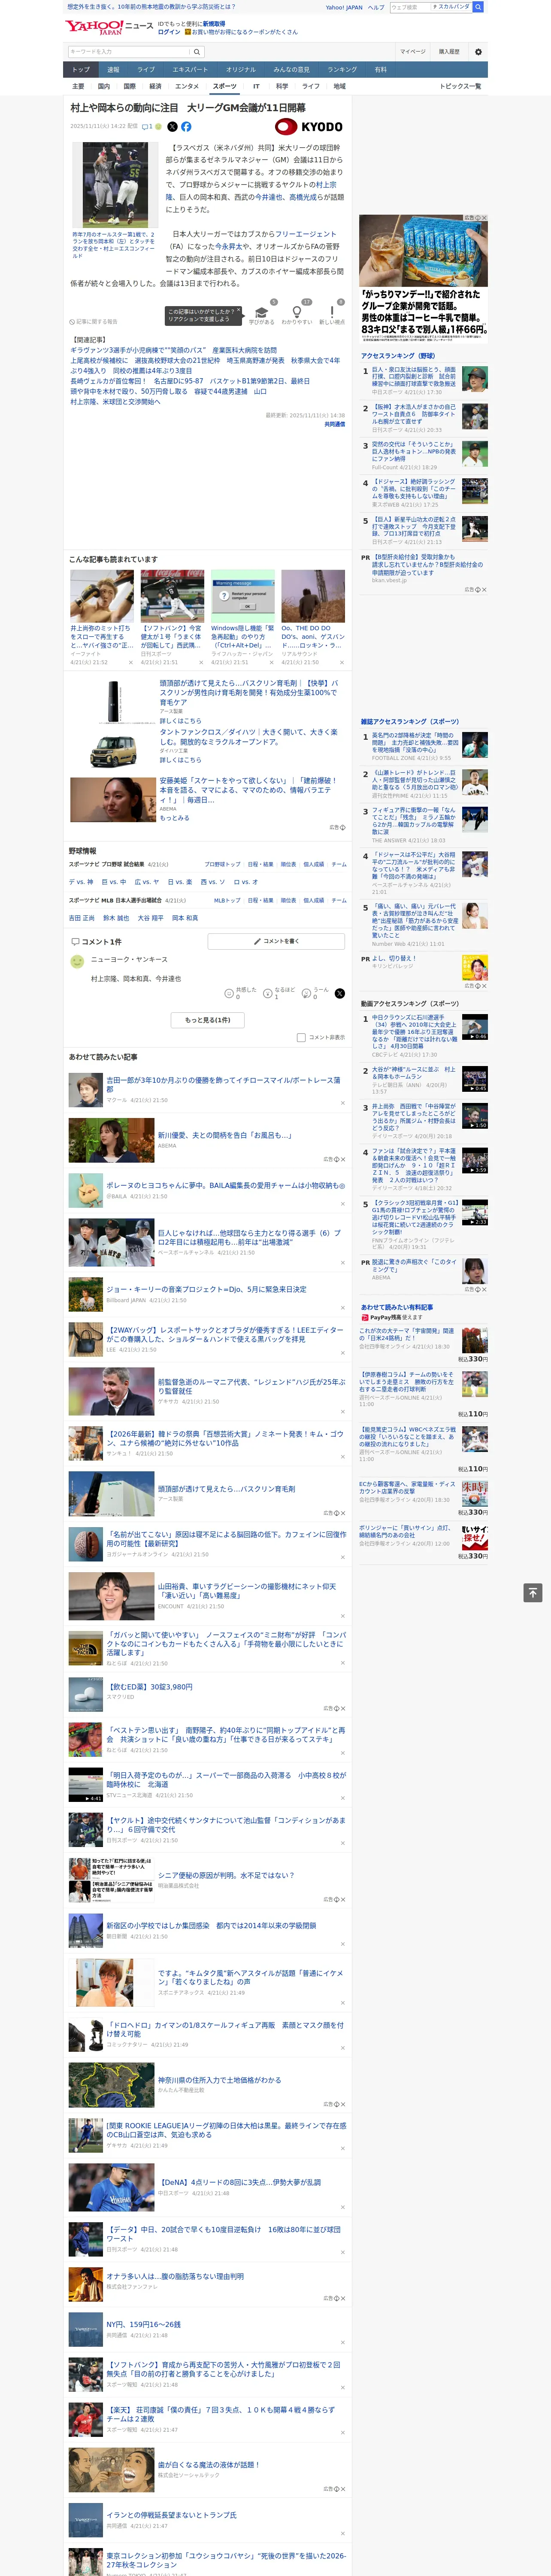This screenshot has width=551, height=2576.
Task: Open 前監督急逝のルーマニア代表 article
Action: (252, 1386)
